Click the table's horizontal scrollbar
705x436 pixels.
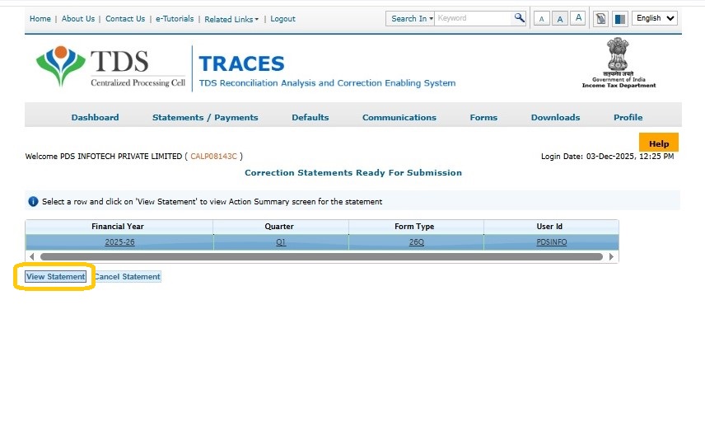click(321, 257)
